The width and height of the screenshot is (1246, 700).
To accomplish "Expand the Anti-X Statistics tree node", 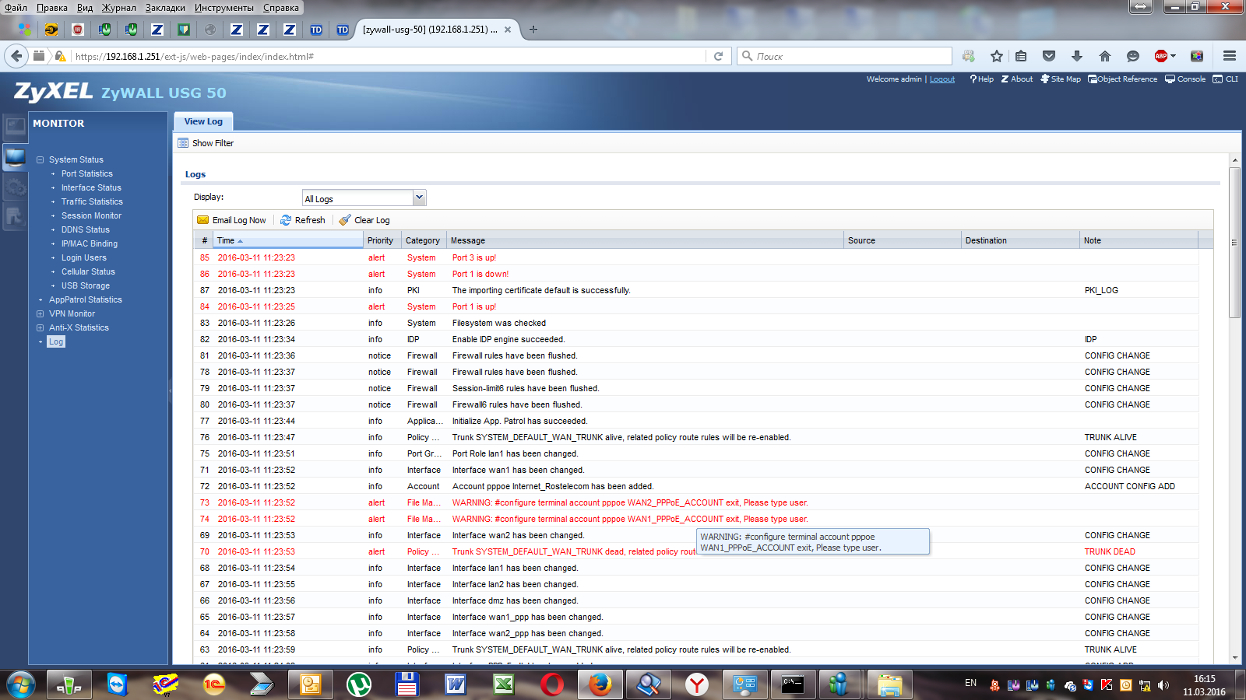I will pos(40,327).
